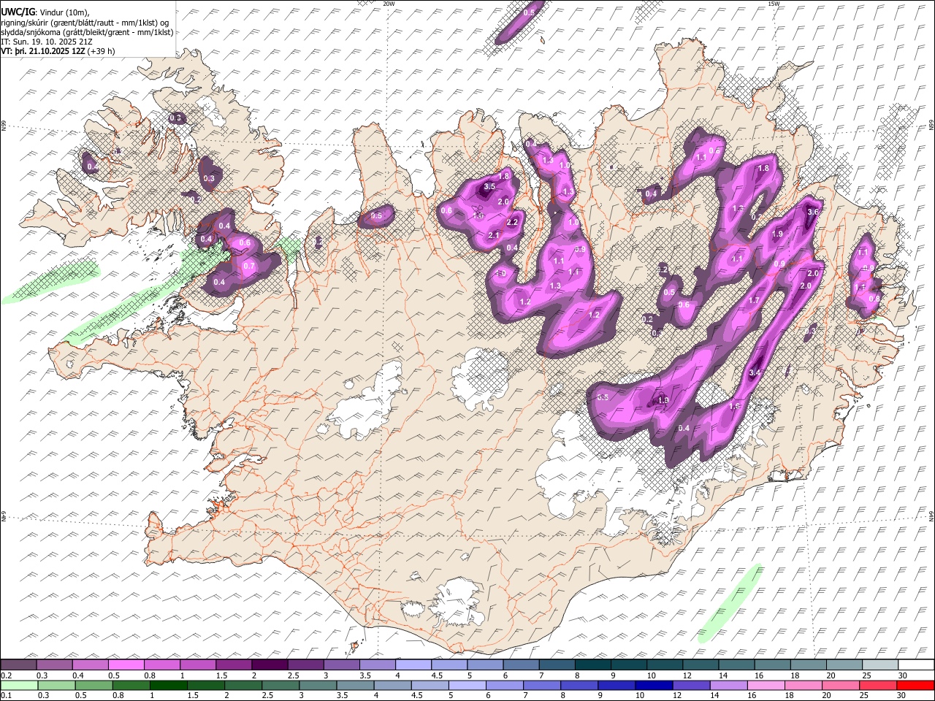Viewport: 935px width, 701px height.
Task: Click the lavender upper legend swatch labeled 4
Action: pyautogui.click(x=413, y=664)
